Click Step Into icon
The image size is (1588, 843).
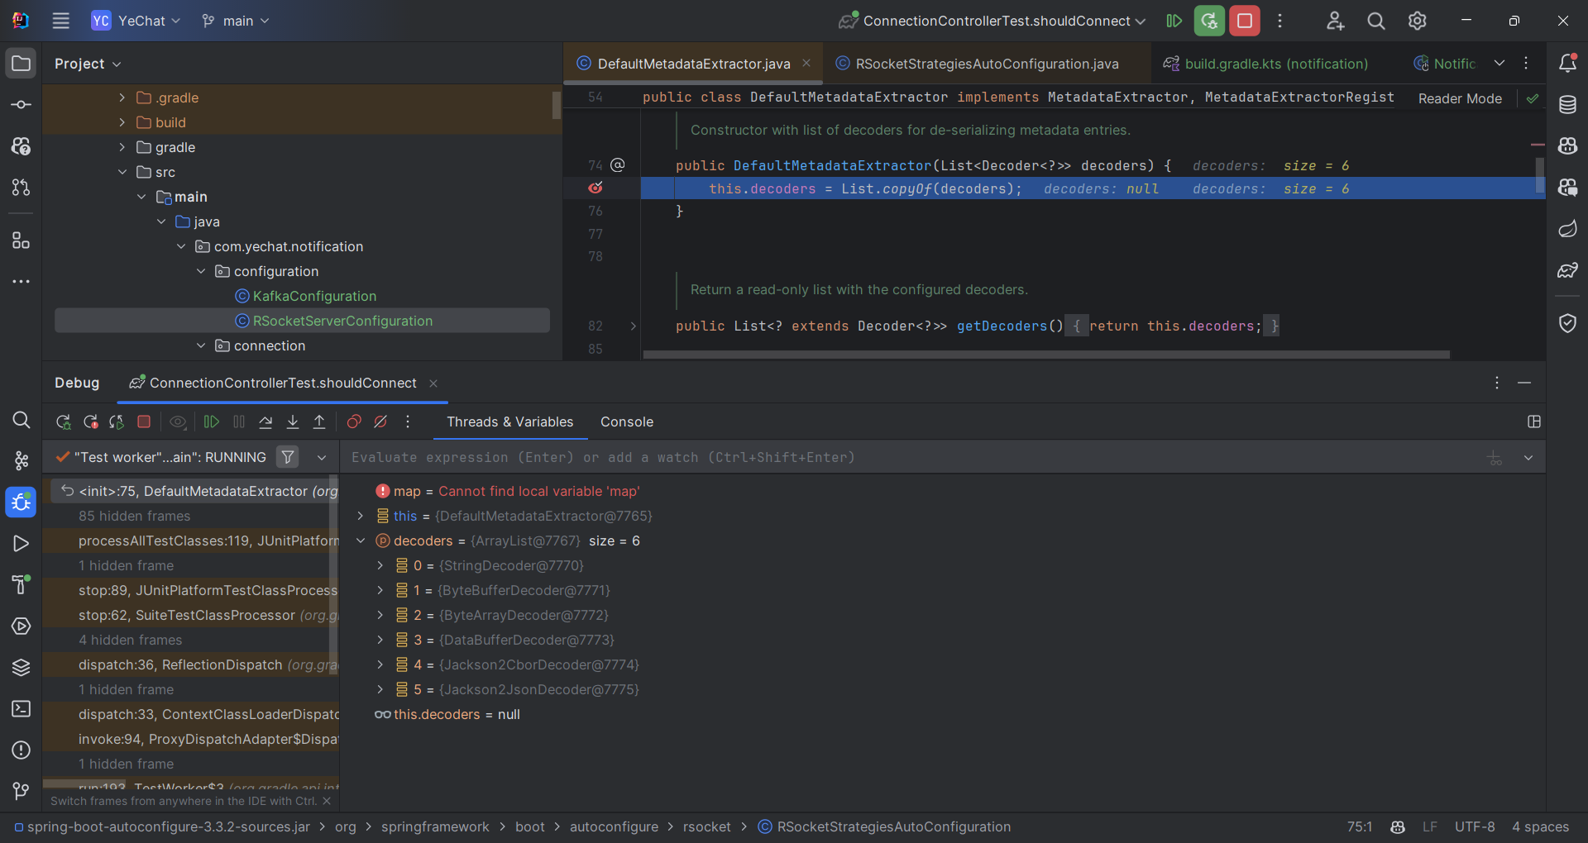(293, 422)
